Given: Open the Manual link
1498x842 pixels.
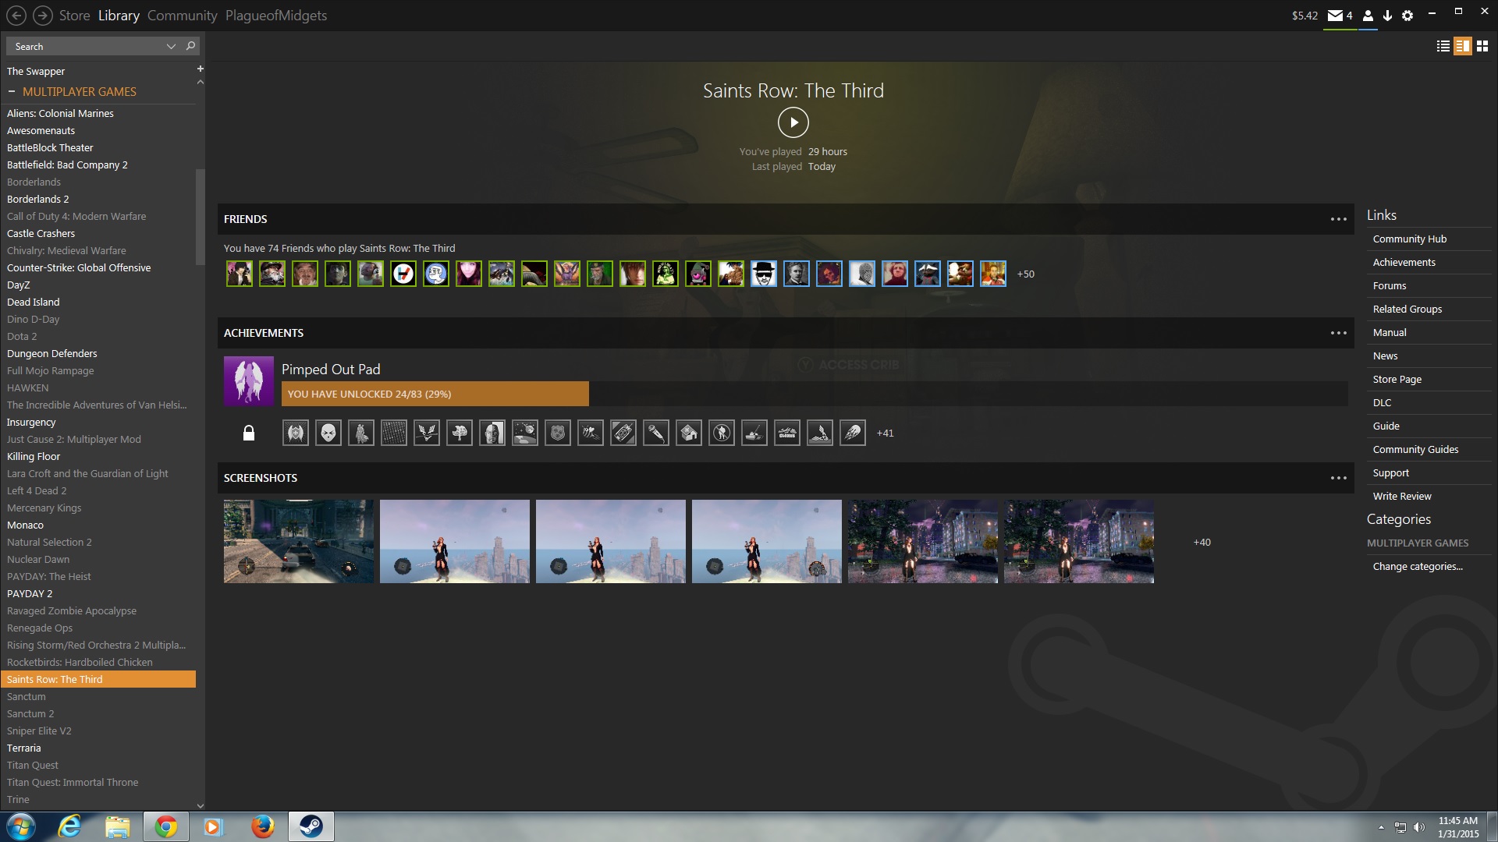Looking at the screenshot, I should [1390, 333].
